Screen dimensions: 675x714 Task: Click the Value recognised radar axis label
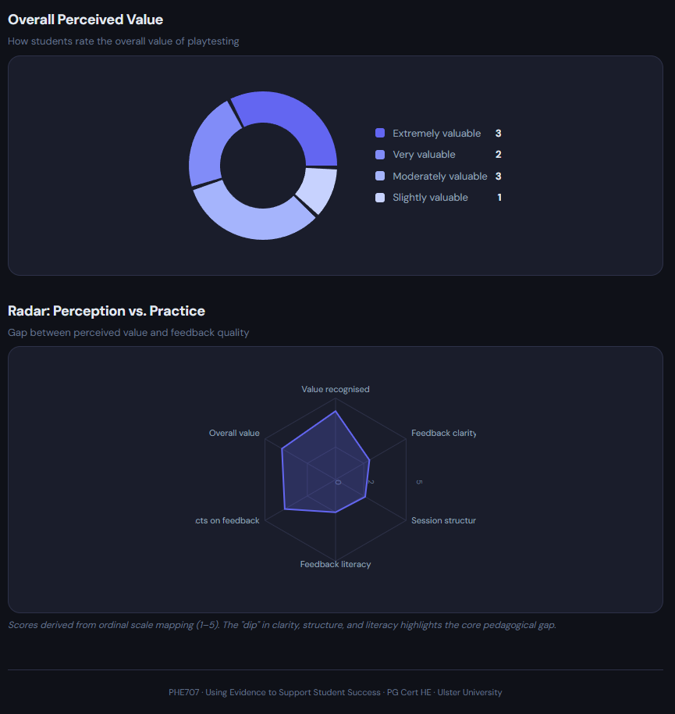[x=336, y=389]
